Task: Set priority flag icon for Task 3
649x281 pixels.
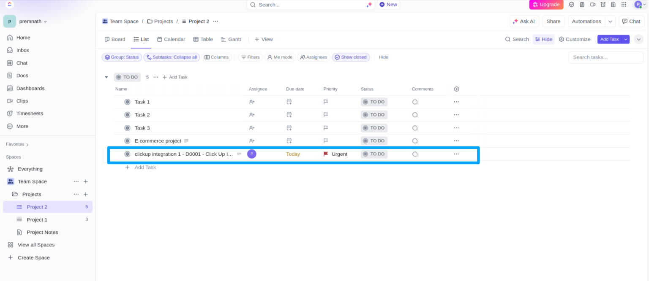Action: 326,128
